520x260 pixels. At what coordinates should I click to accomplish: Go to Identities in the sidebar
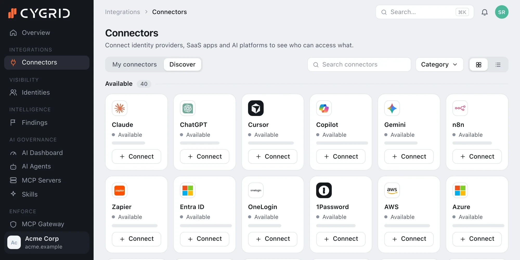coord(47,93)
